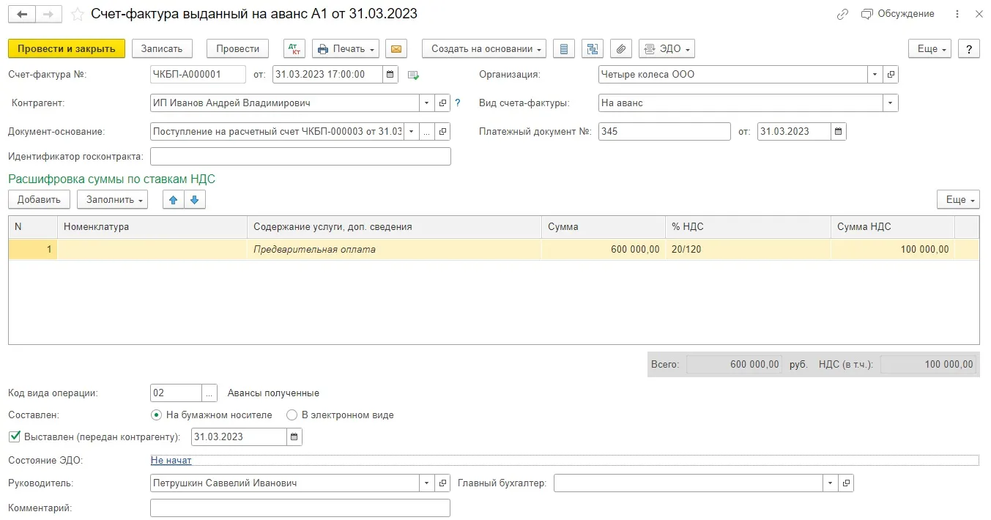991x520 pixels.
Task: Open the Создать на основании menu
Action: click(x=483, y=49)
